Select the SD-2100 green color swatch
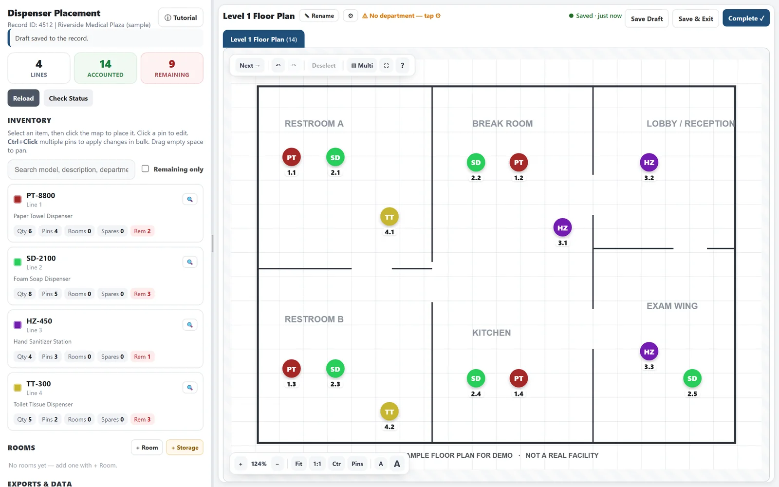 (18, 262)
